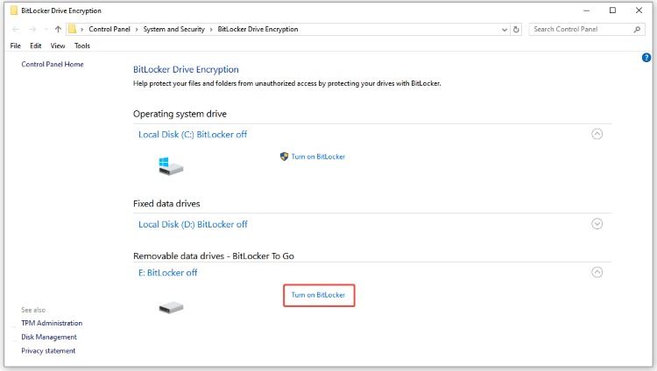Open the Edit menu
657x371 pixels.
pos(36,45)
